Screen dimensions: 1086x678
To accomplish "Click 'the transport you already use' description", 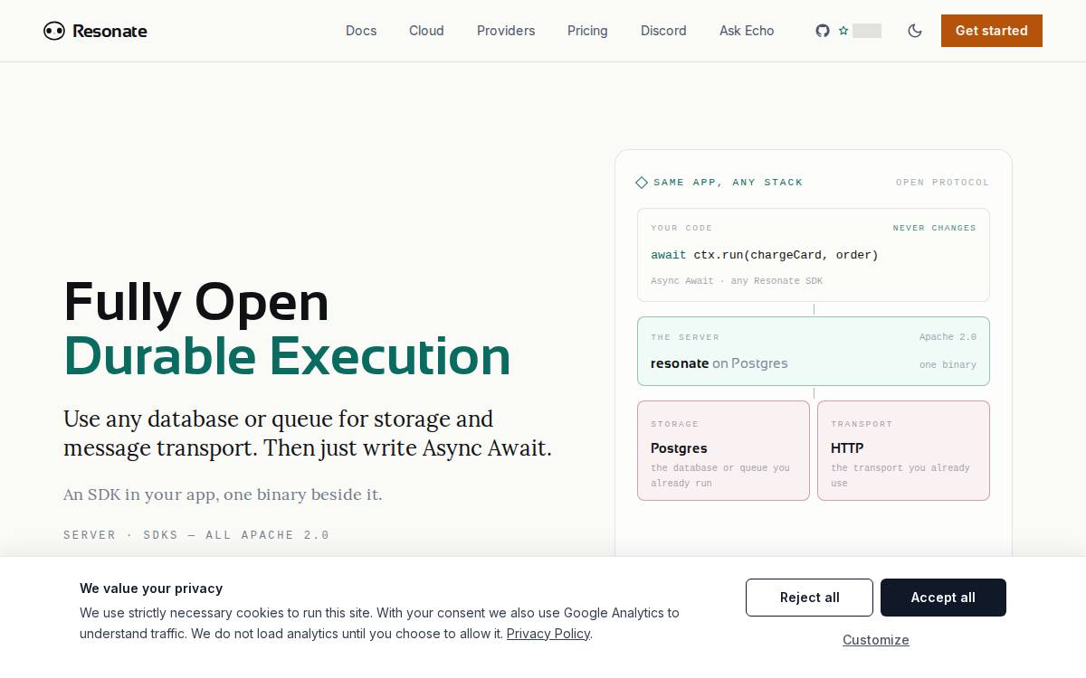I will click(x=900, y=476).
